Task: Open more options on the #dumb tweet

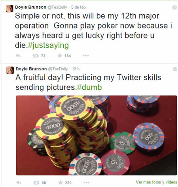Action: (x=86, y=183)
